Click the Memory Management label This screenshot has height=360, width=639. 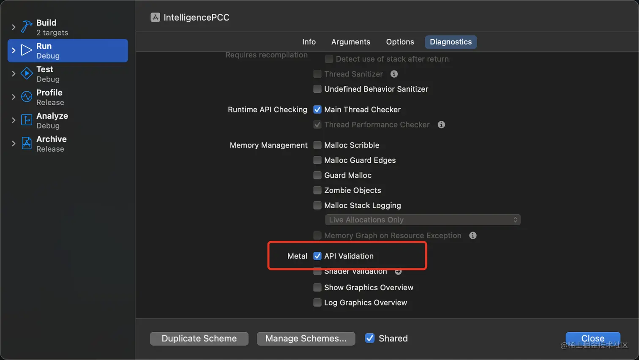[269, 145]
